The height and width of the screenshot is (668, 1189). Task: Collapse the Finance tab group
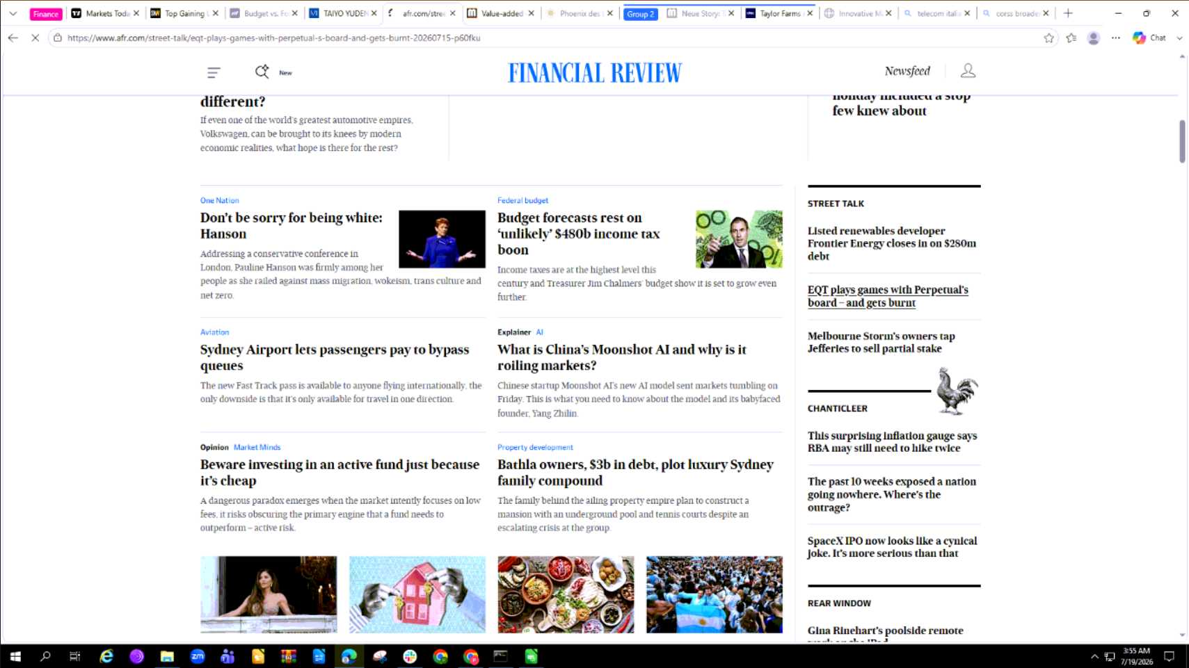[46, 14]
